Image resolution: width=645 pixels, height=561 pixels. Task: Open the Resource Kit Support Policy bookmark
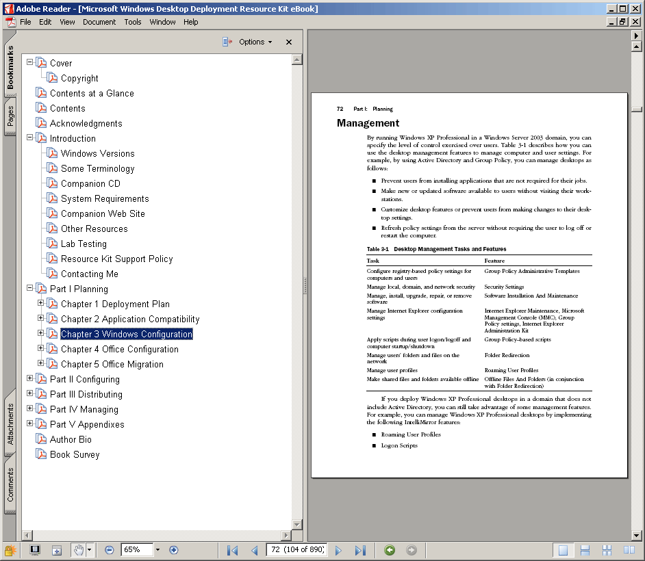(x=117, y=259)
